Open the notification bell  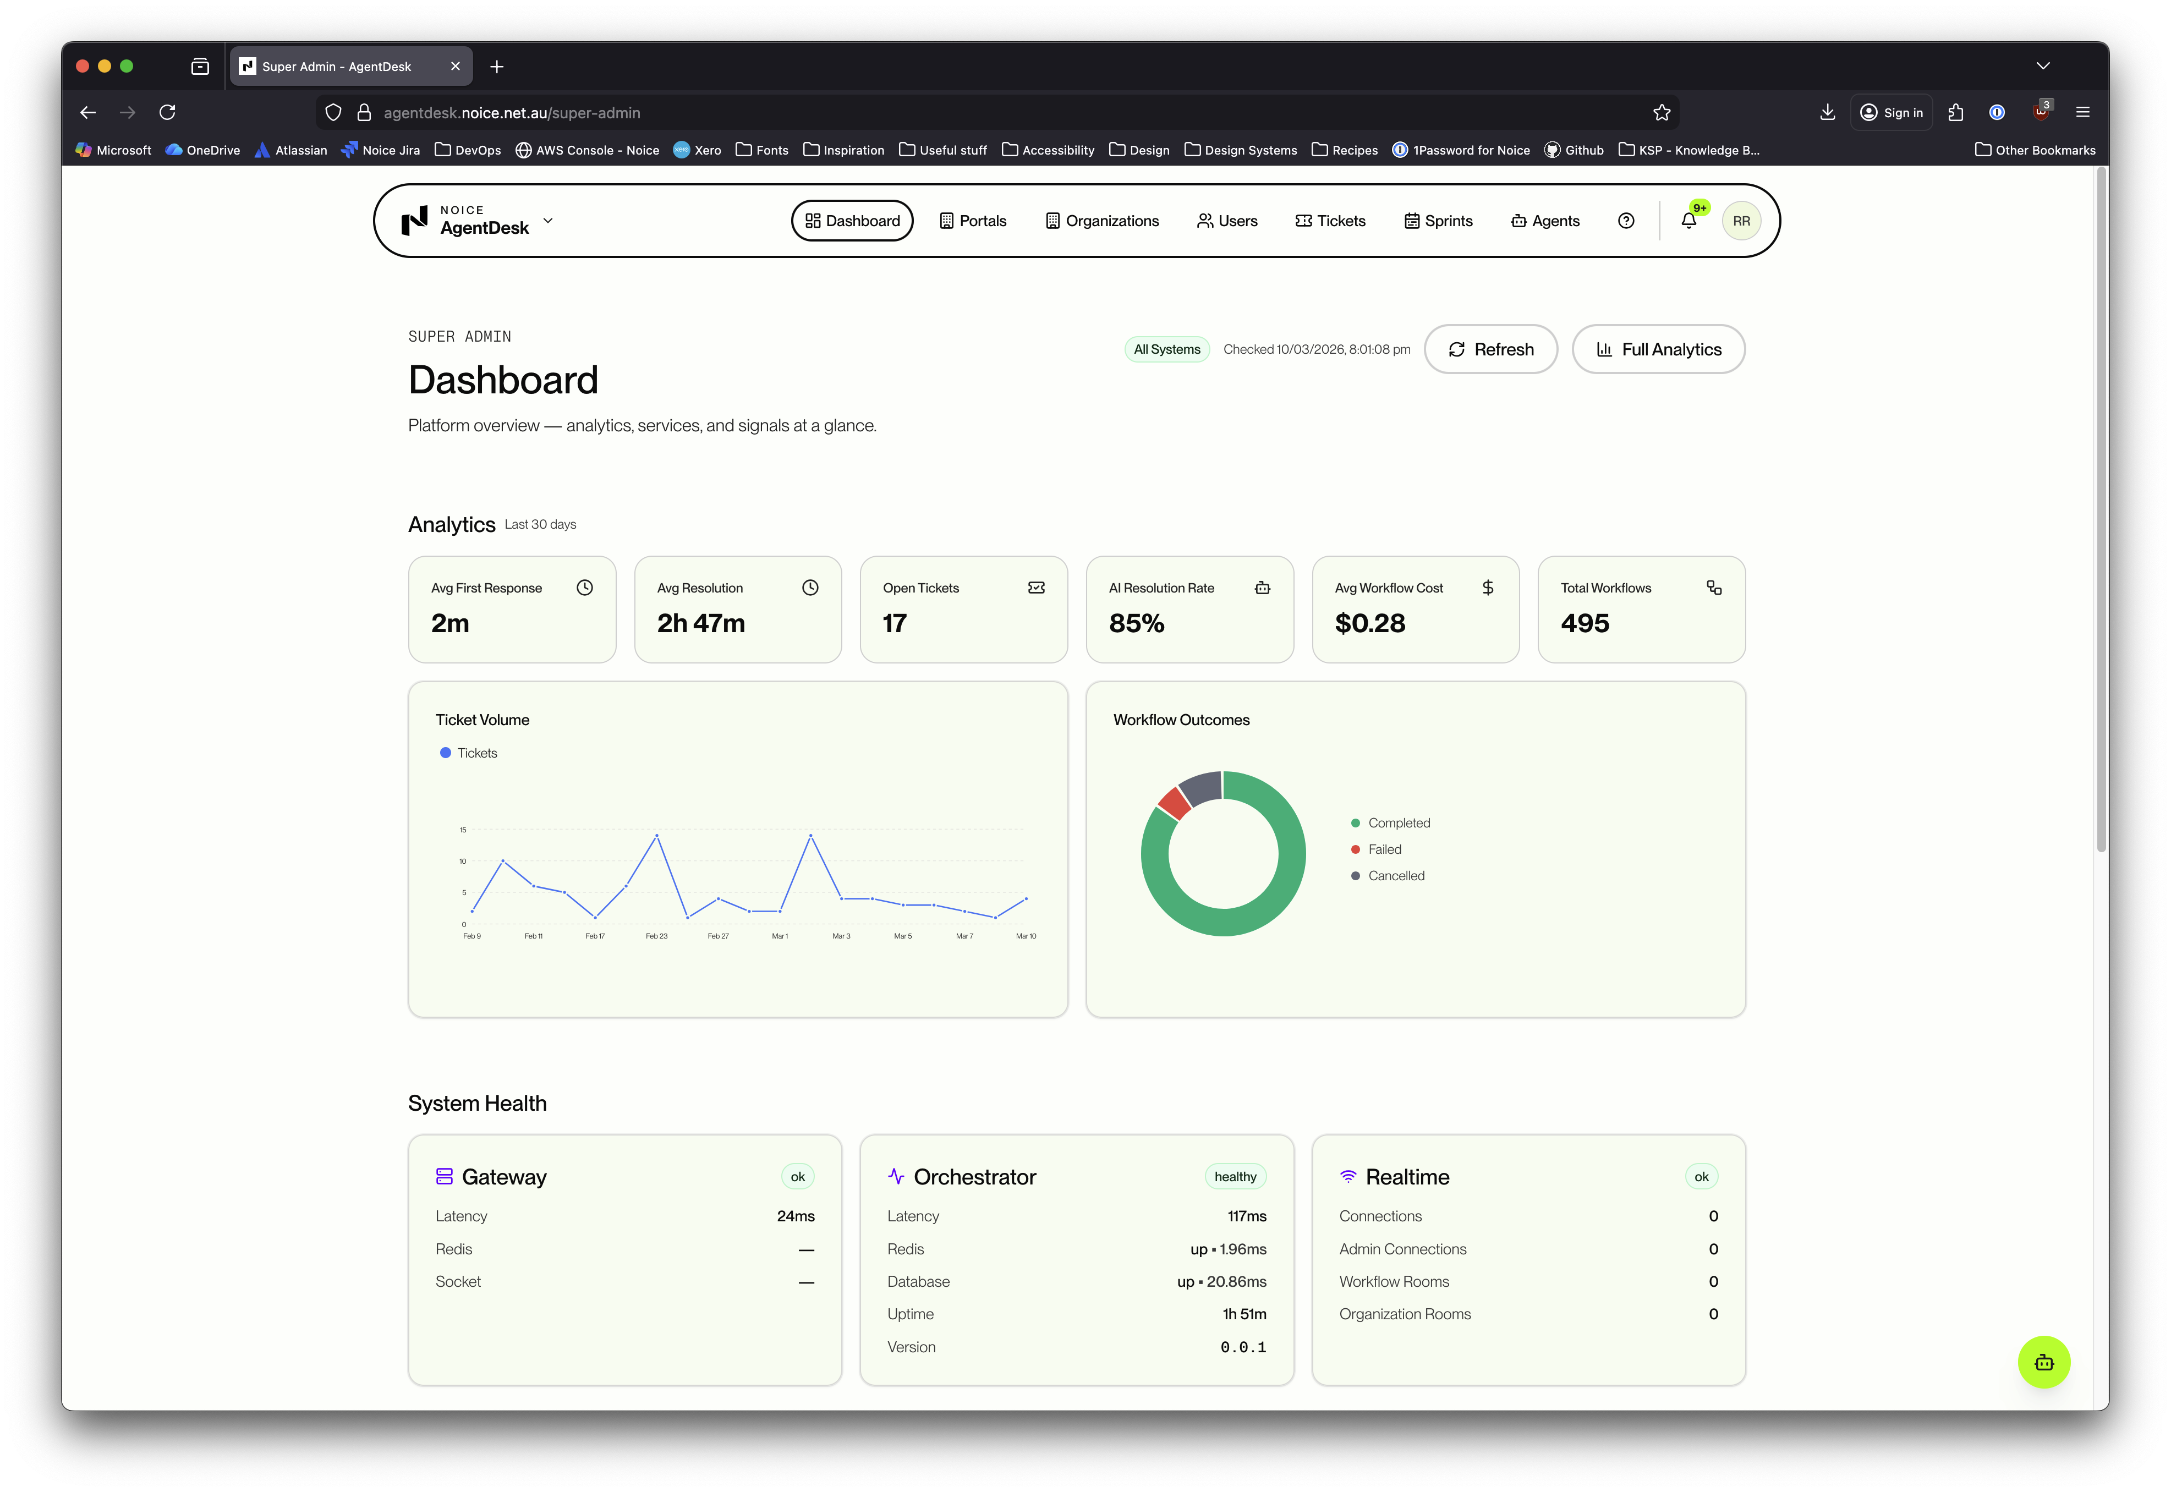pos(1688,221)
